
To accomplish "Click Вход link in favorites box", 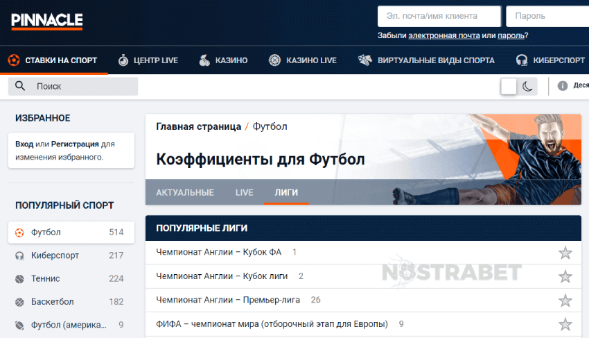I will pos(24,144).
